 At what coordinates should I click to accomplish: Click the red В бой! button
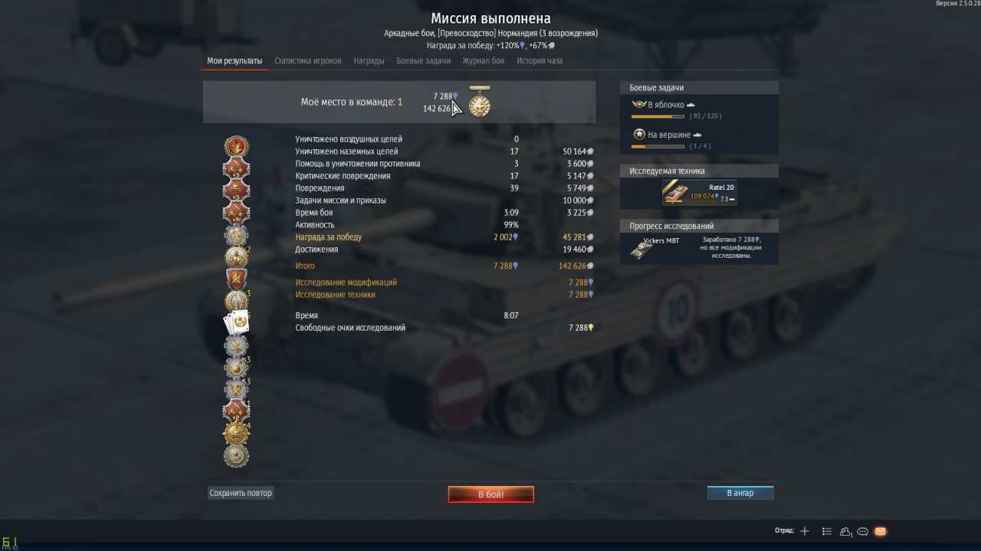(x=491, y=494)
